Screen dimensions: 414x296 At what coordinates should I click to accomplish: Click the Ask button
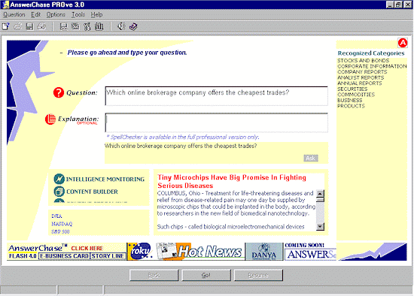(311, 159)
